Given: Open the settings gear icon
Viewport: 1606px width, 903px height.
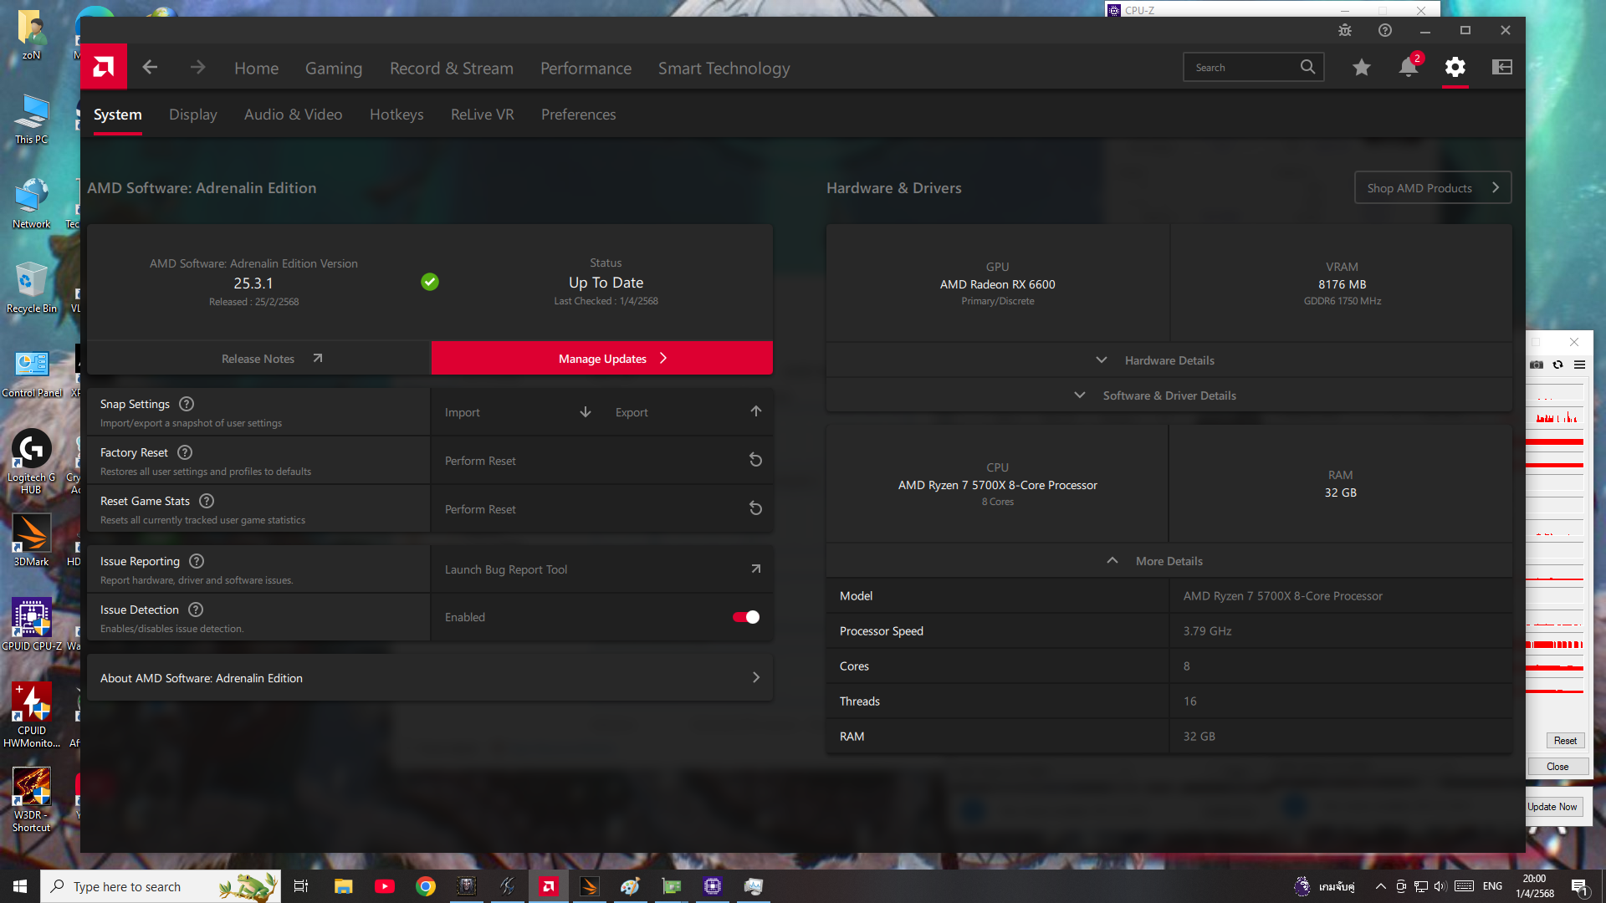Looking at the screenshot, I should click(1455, 67).
